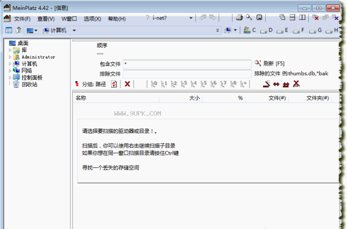Click the printer icon
347x229 pixels.
239,17
